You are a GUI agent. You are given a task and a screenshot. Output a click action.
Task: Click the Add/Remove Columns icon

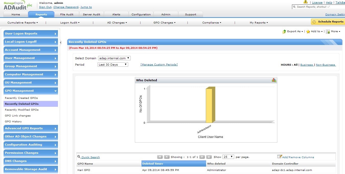[x=279, y=157]
